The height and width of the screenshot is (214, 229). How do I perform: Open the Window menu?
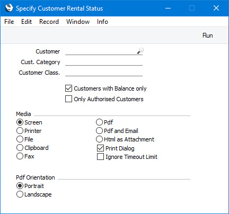pos(78,22)
